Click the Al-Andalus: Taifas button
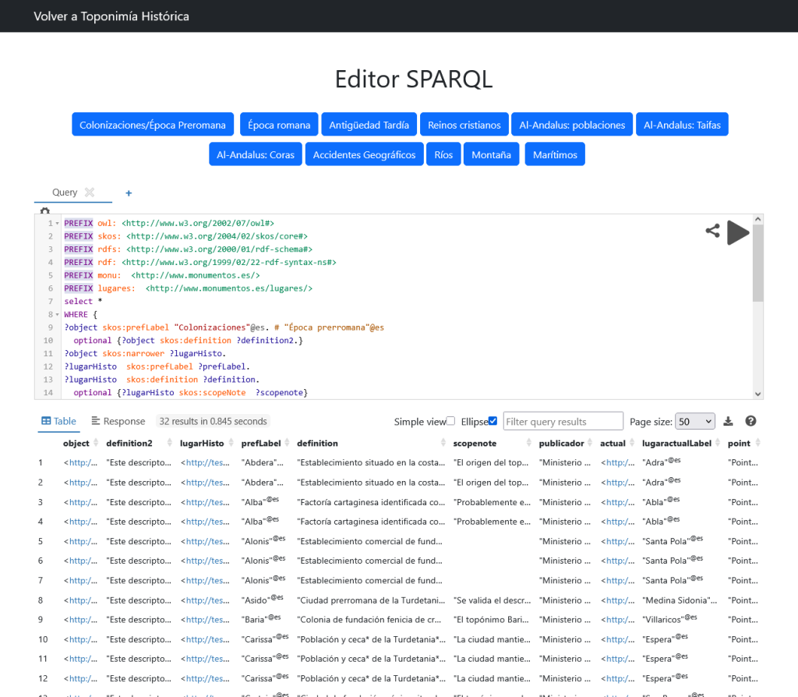This screenshot has height=697, width=798. (x=682, y=125)
